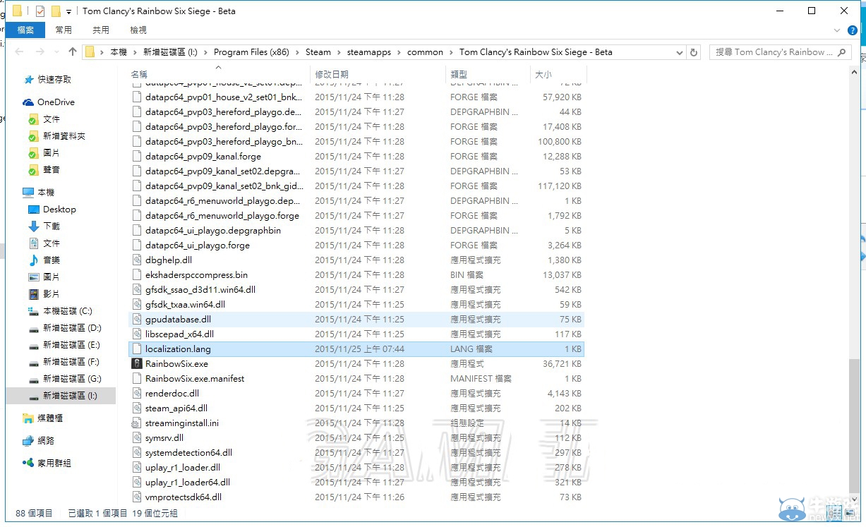Open 文件 folder under OneDrive

(x=51, y=119)
